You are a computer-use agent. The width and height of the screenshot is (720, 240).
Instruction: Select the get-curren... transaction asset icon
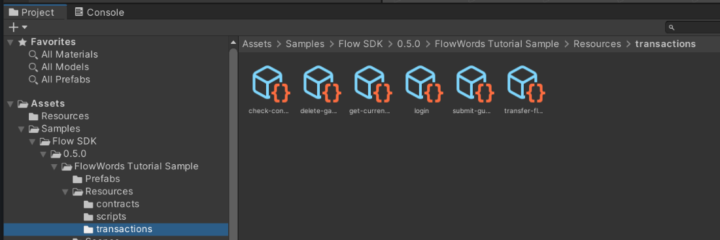tap(373, 84)
